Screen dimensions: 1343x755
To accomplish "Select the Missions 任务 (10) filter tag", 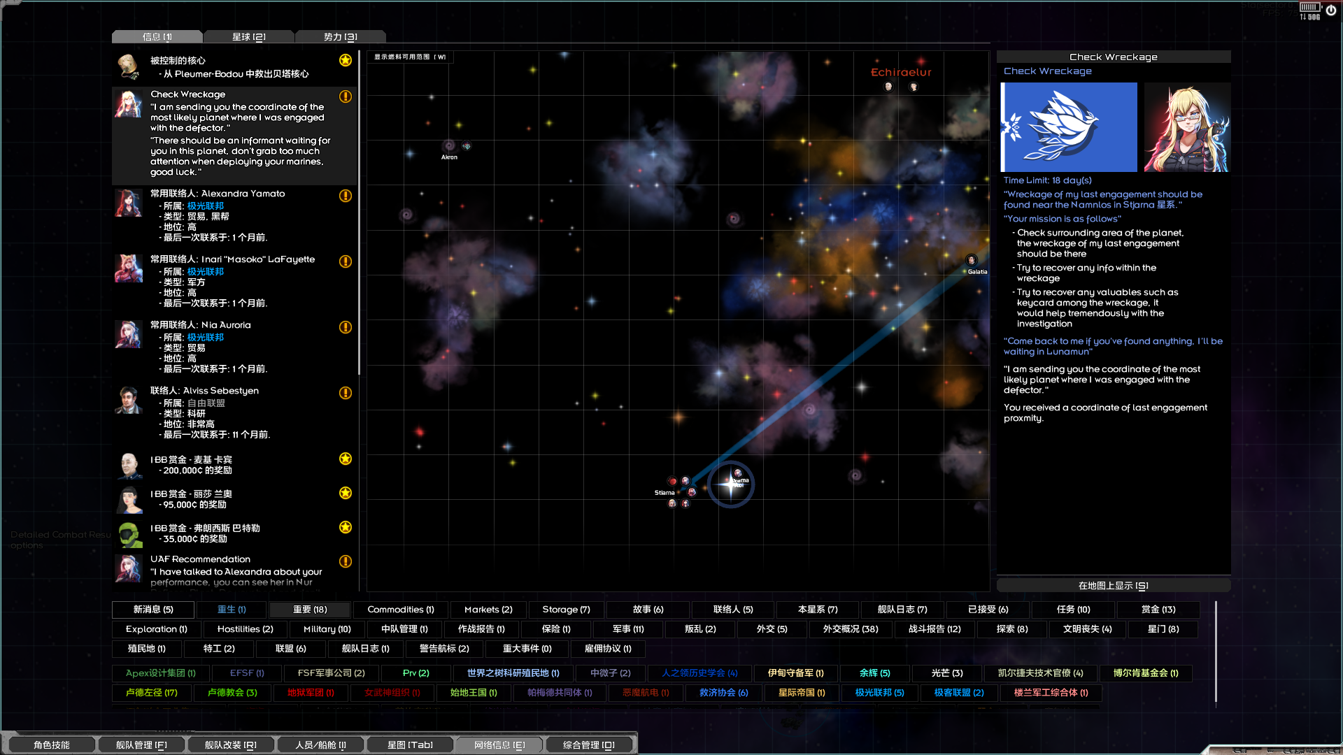I will tap(1073, 610).
